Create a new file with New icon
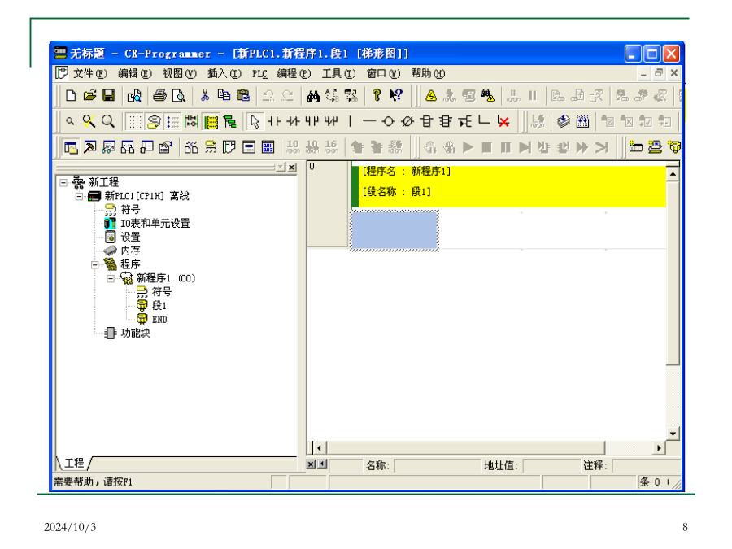The image size is (732, 549). (71, 96)
